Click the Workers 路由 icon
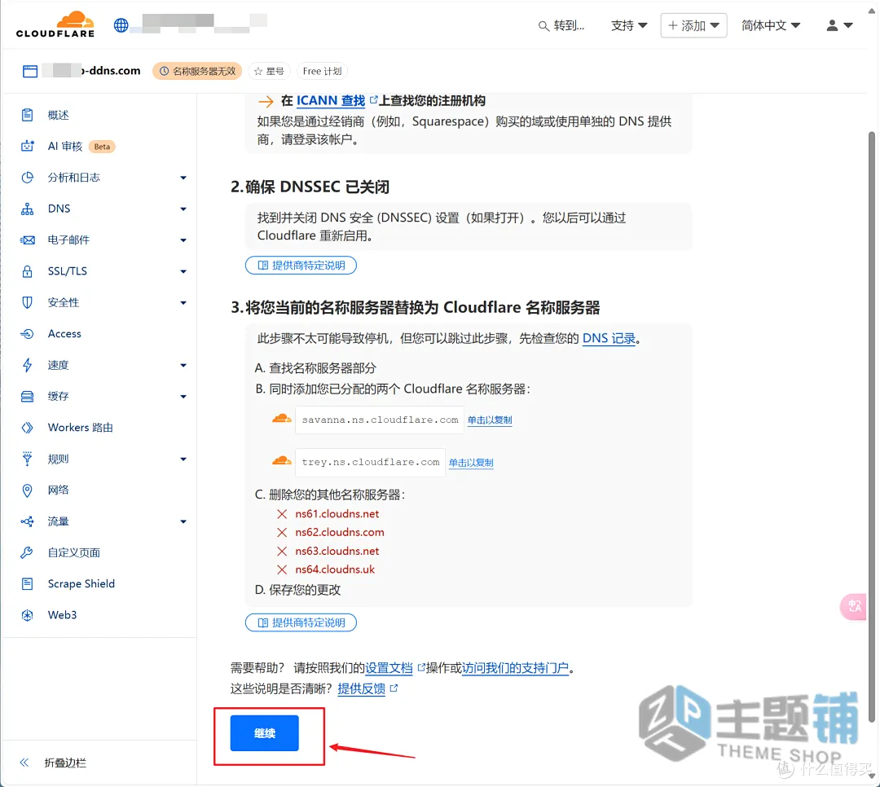The height and width of the screenshot is (787, 880). [27, 428]
